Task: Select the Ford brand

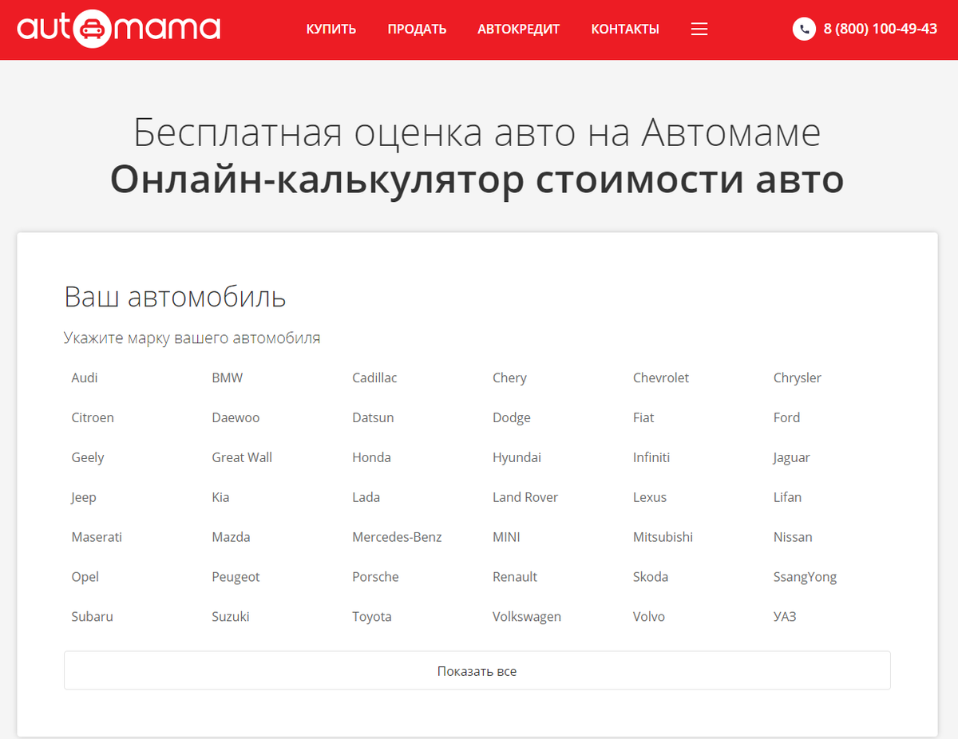Action: point(786,417)
